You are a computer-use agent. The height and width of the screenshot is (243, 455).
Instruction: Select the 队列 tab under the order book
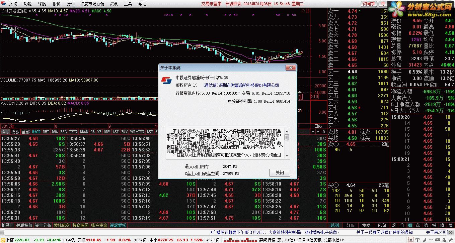335,226
